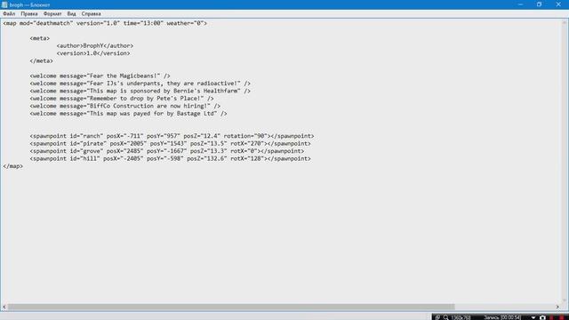Click the magnifier icon in the recorder bar

point(445,317)
